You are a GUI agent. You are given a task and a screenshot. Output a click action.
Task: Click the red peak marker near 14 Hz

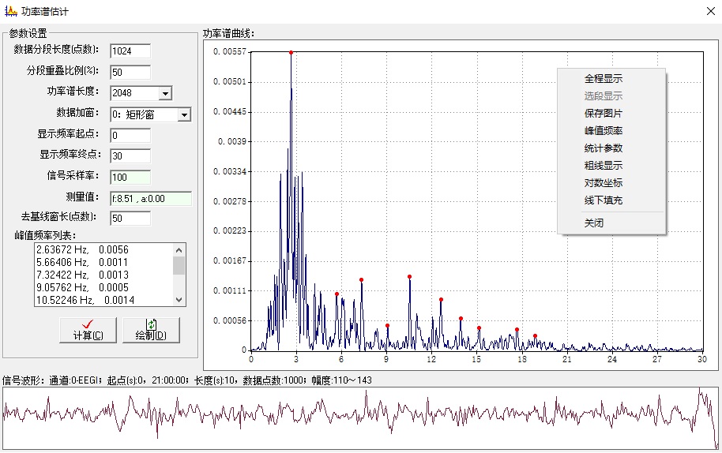pyautogui.click(x=461, y=319)
